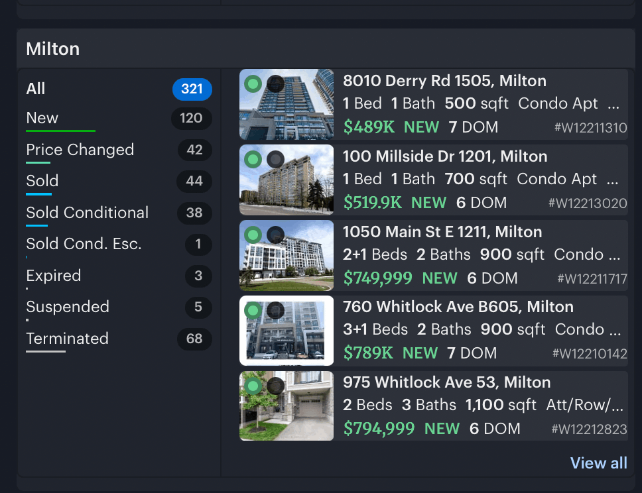Open 760 Whitlock Ave B605 photo
642x493 pixels.
tap(287, 331)
